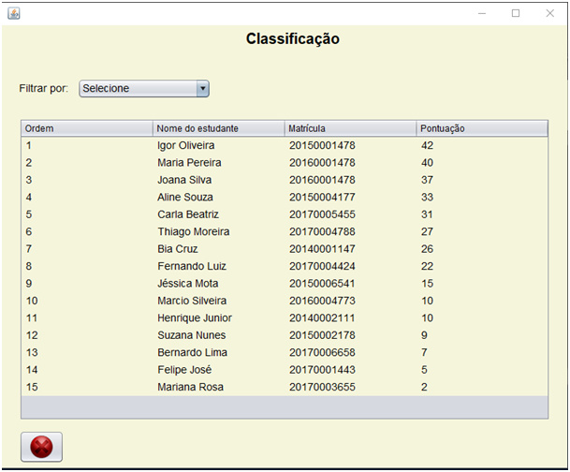The image size is (570, 472).
Task: Select the Jéssica Mota row
Action: pos(285,283)
